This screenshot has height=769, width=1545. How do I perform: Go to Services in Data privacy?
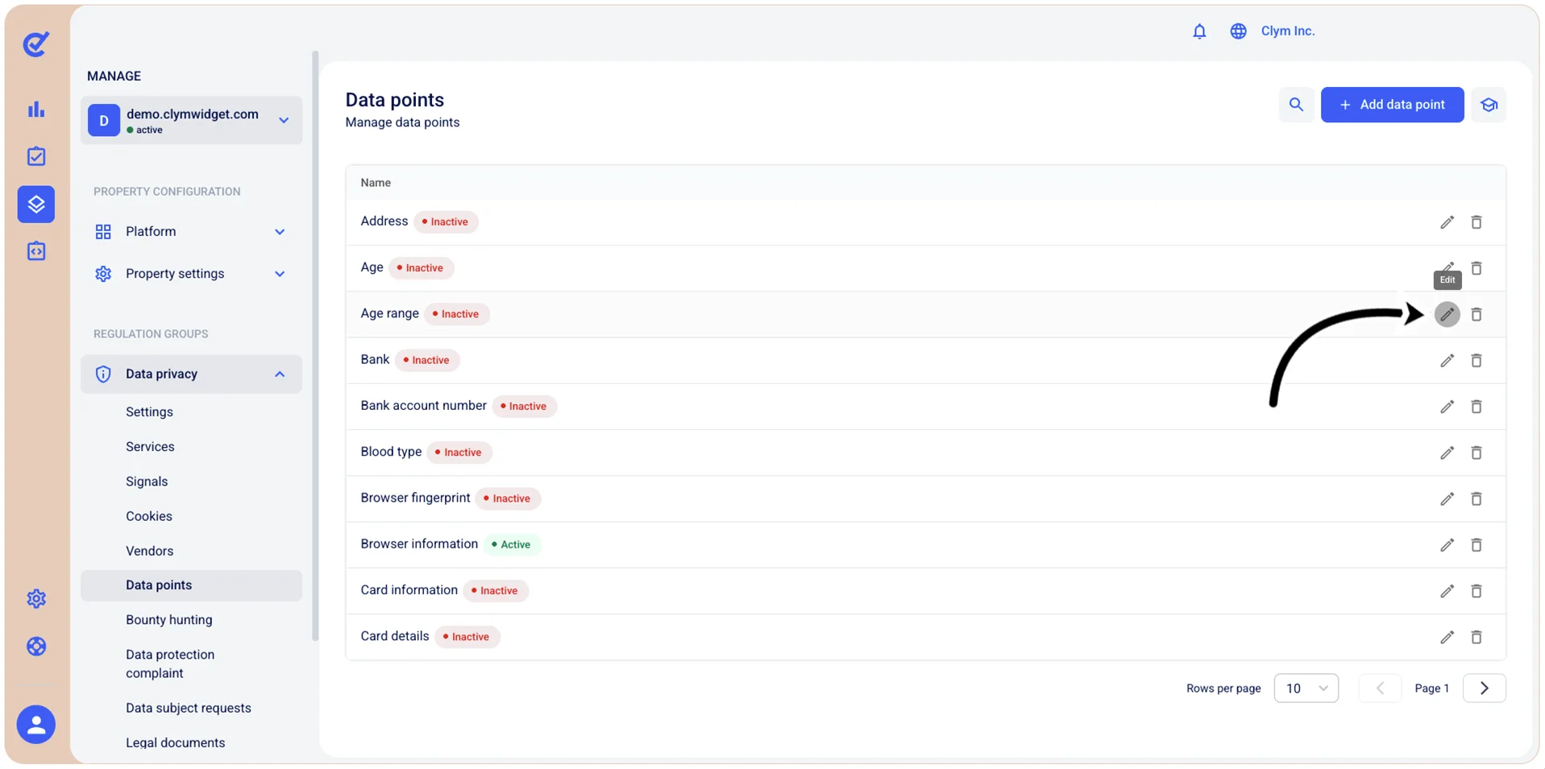pyautogui.click(x=150, y=447)
